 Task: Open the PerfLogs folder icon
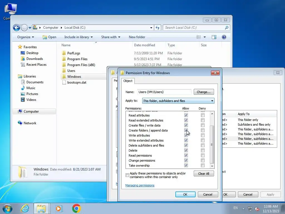pos(64,53)
